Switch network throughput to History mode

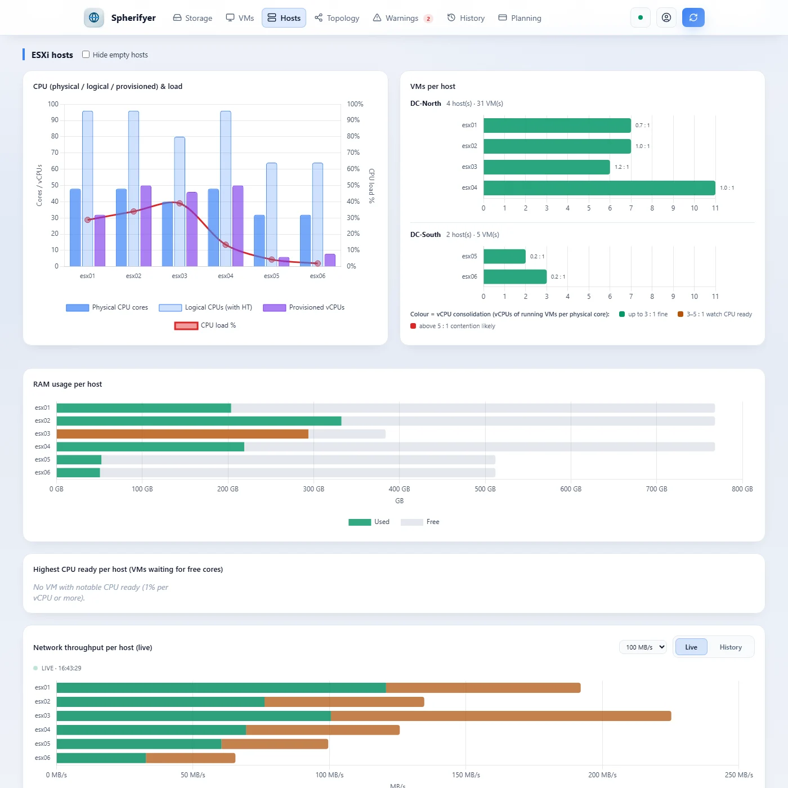[731, 647]
